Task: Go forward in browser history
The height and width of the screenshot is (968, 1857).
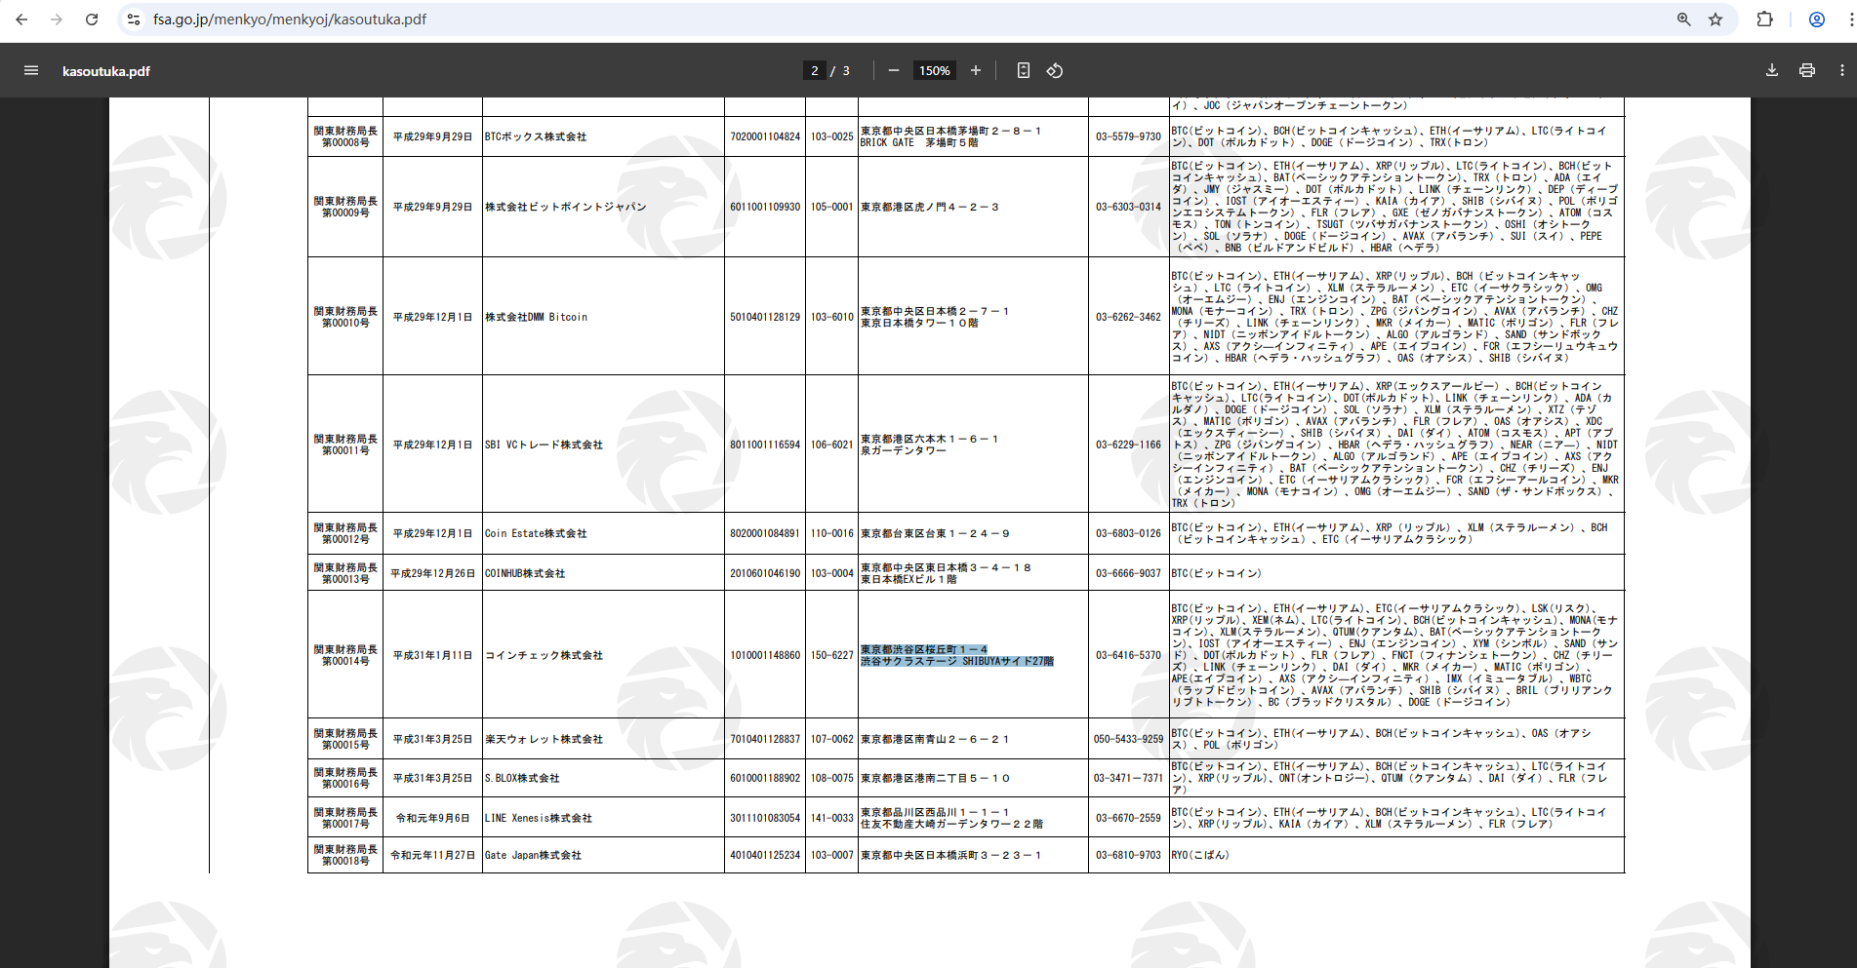Action: click(57, 19)
